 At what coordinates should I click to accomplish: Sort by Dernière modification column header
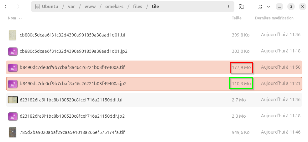click(274, 18)
